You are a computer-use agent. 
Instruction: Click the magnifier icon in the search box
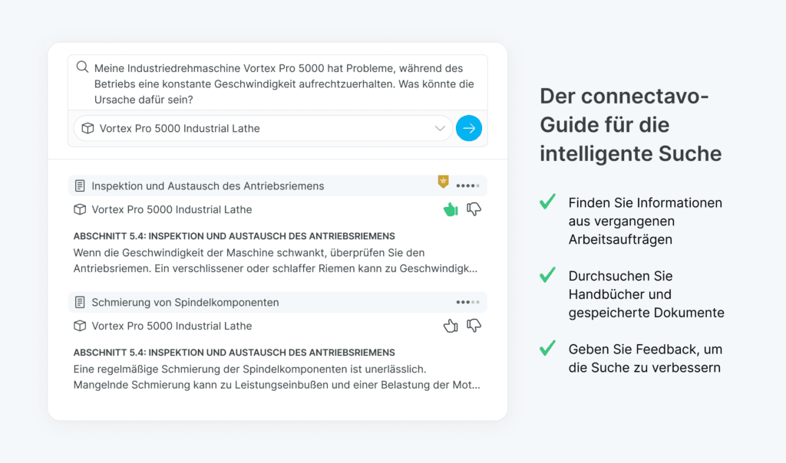click(82, 67)
